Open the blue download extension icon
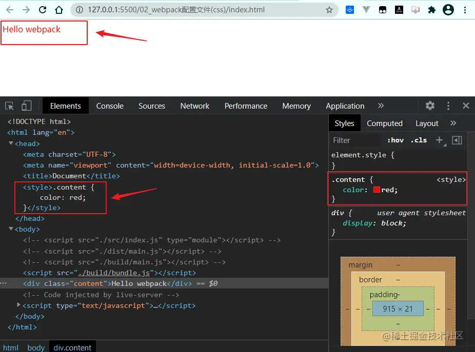This screenshot has width=475, height=352. 350,10
